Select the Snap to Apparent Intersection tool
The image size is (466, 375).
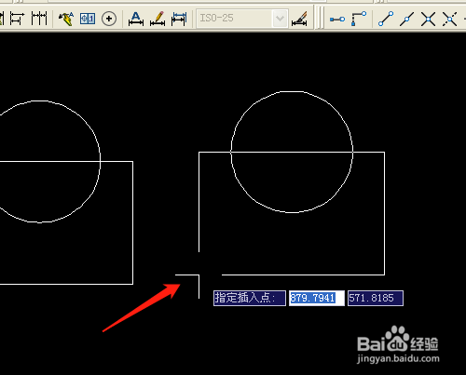[x=449, y=19]
